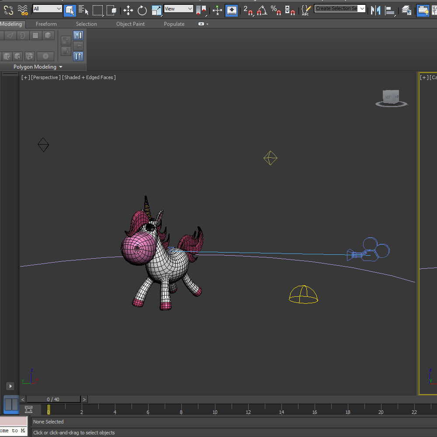Image resolution: width=437 pixels, height=437 pixels.
Task: Go to previous frame arrow
Action: click(23, 399)
